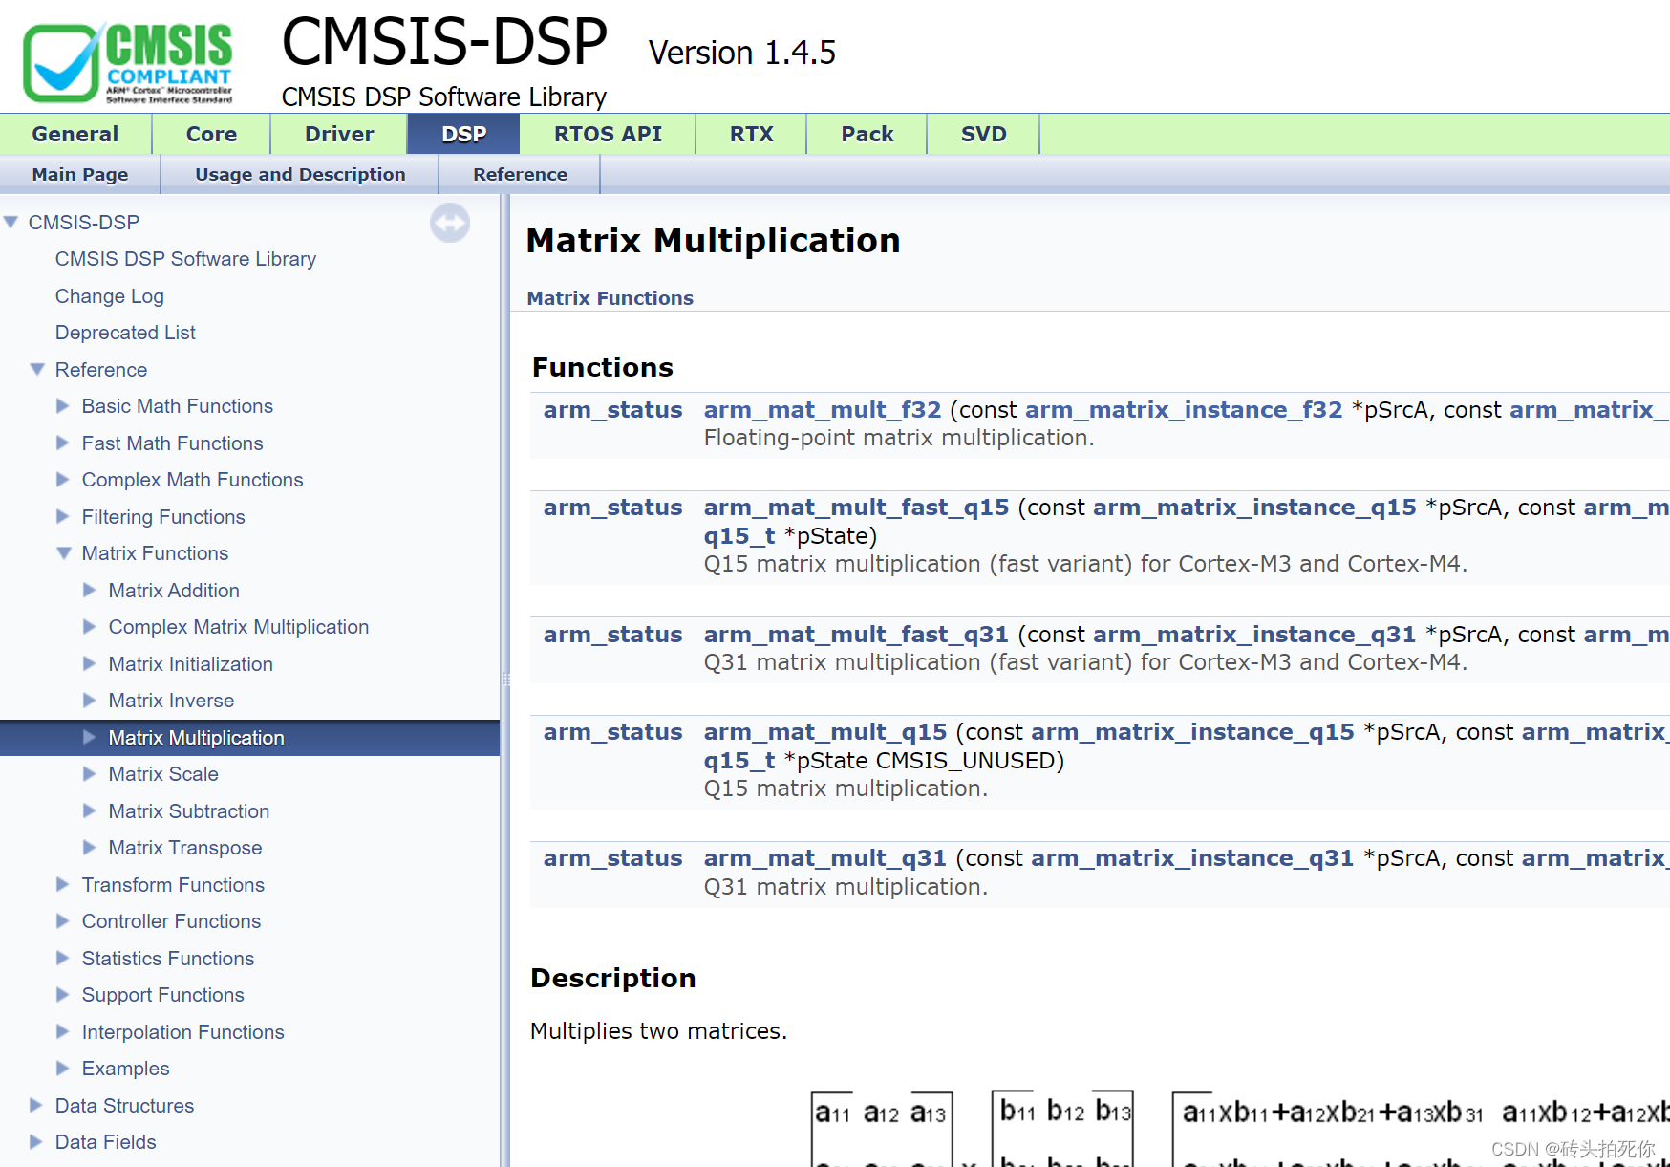Select Examples tree item
The image size is (1670, 1167).
pyautogui.click(x=126, y=1069)
